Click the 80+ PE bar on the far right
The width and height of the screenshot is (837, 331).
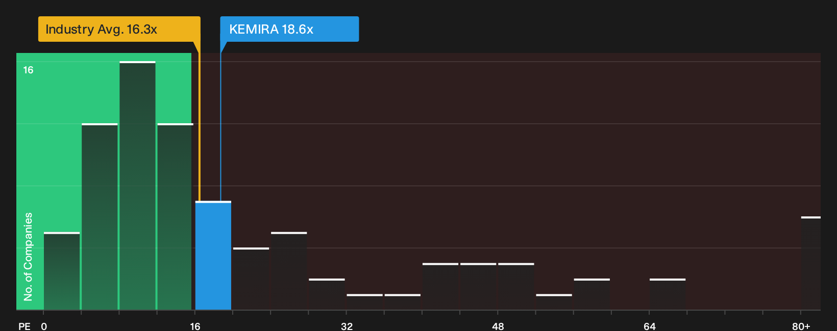(811, 263)
